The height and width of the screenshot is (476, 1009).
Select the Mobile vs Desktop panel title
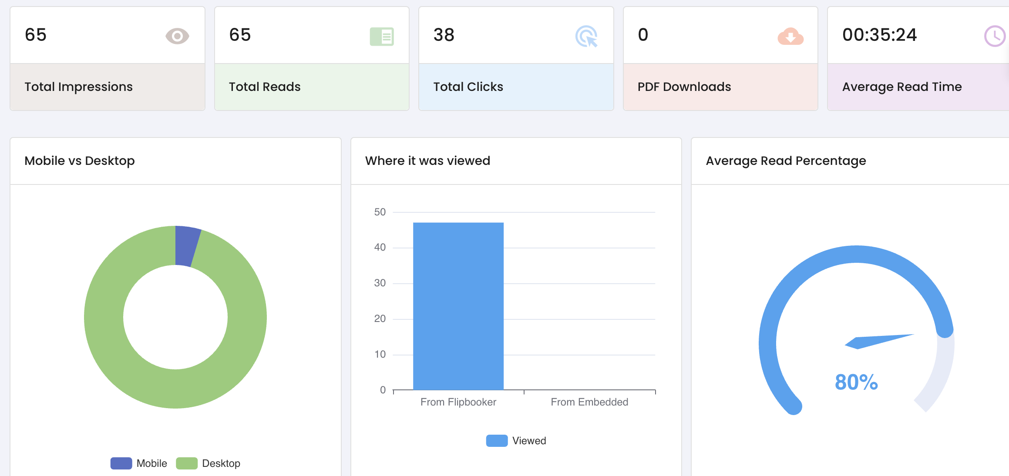(80, 161)
